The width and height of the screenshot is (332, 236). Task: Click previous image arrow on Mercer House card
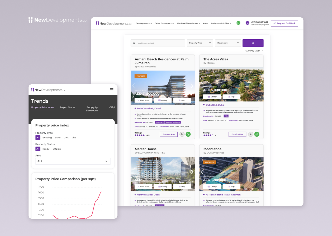coord(134,172)
